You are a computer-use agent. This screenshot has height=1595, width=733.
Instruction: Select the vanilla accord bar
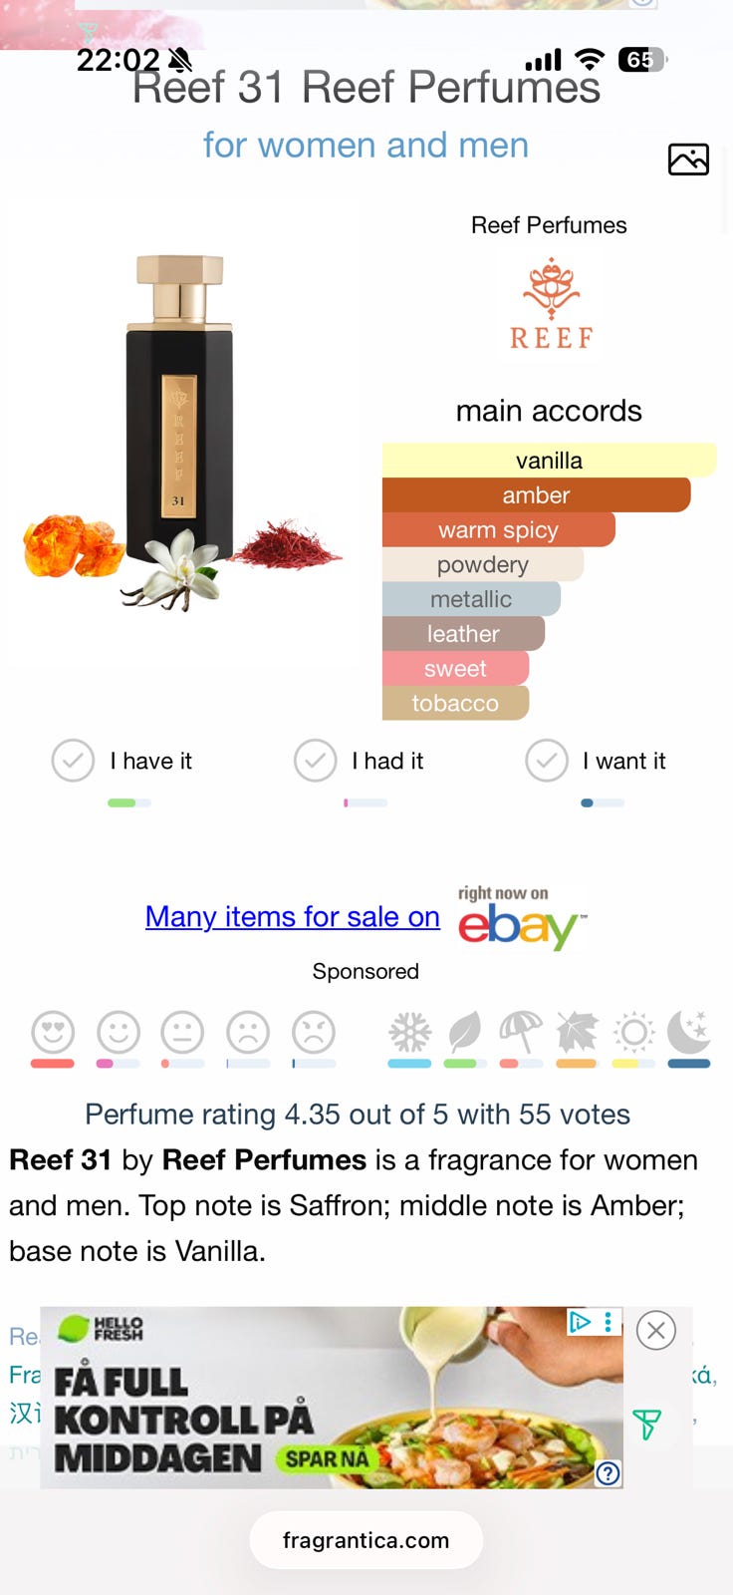(x=549, y=461)
